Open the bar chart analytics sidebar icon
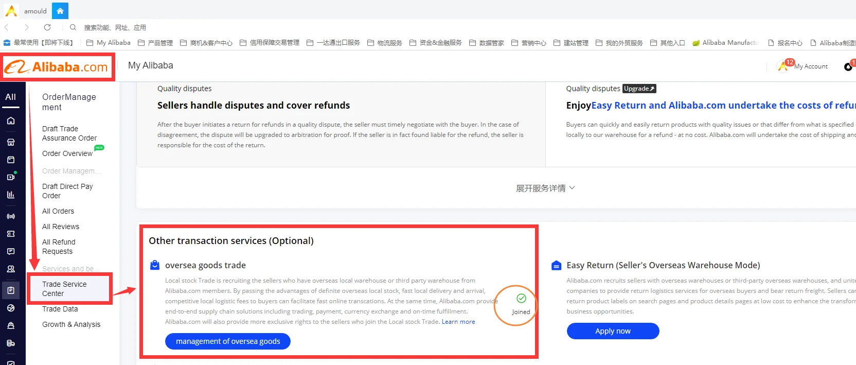 coord(11,195)
